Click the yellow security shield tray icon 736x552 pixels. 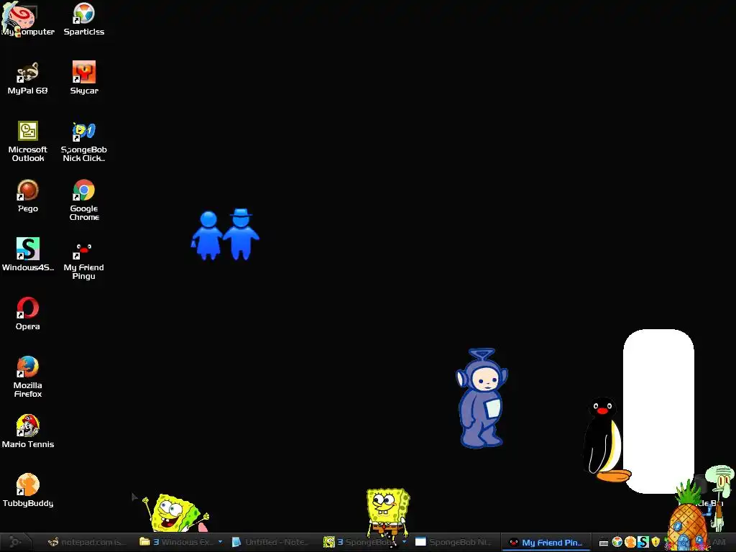655,543
